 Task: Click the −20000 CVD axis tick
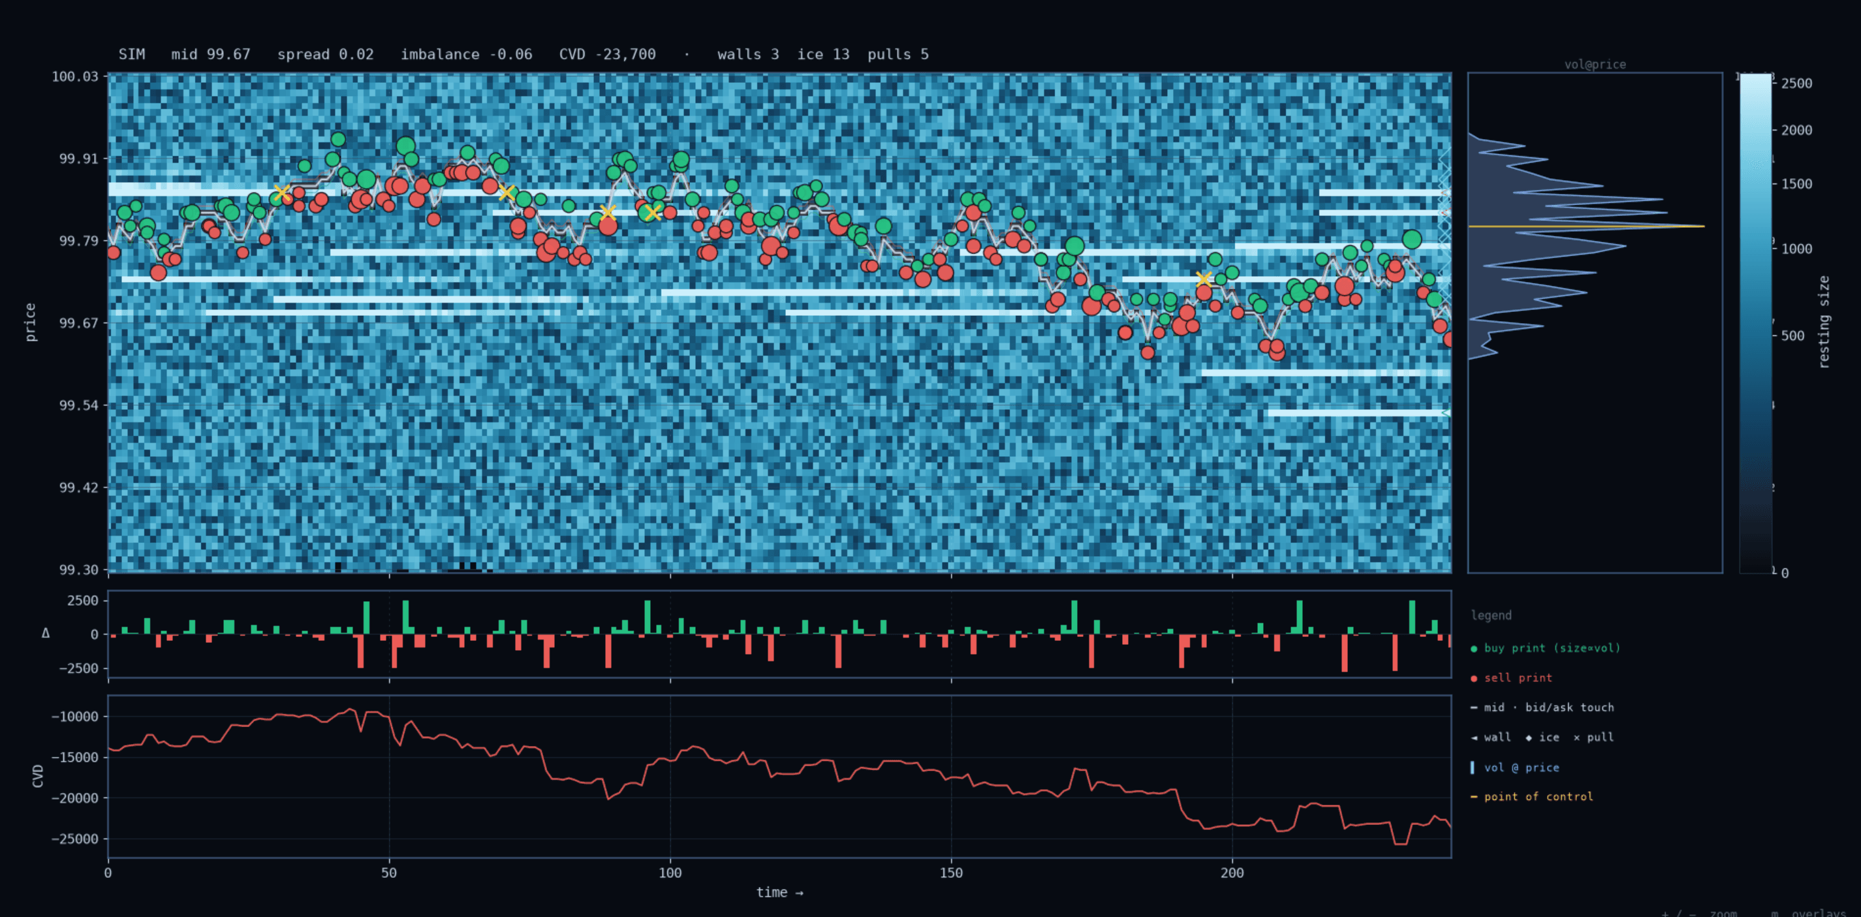(74, 798)
